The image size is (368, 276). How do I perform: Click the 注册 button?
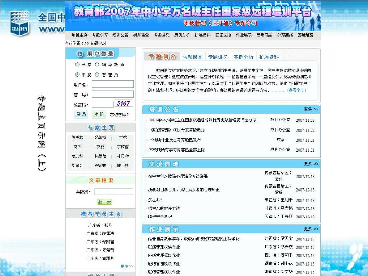click(x=99, y=114)
